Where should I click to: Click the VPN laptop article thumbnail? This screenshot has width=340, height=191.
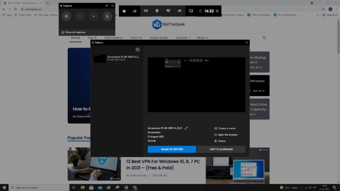(94, 164)
